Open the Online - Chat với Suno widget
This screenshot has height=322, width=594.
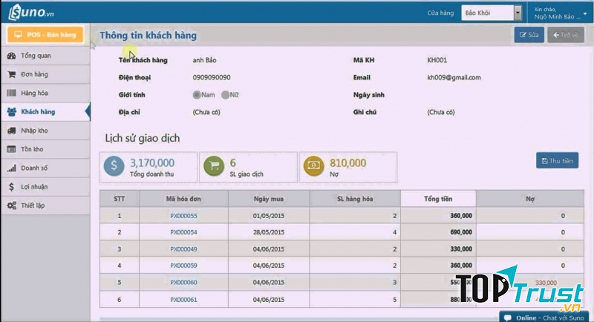click(x=546, y=317)
